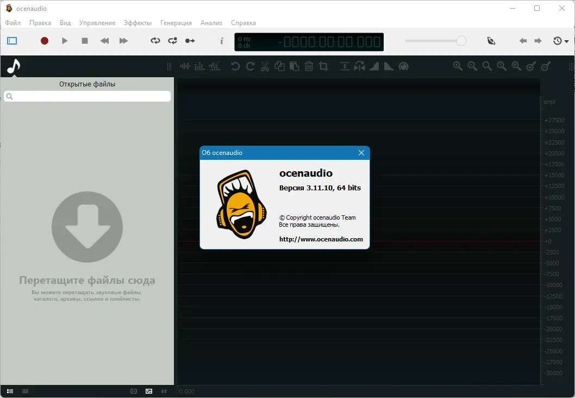The width and height of the screenshot is (575, 398).
Task: Click the Paste icon
Action: (294, 66)
